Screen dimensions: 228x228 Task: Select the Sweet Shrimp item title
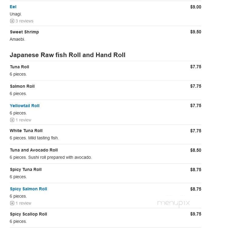pyautogui.click(x=24, y=32)
